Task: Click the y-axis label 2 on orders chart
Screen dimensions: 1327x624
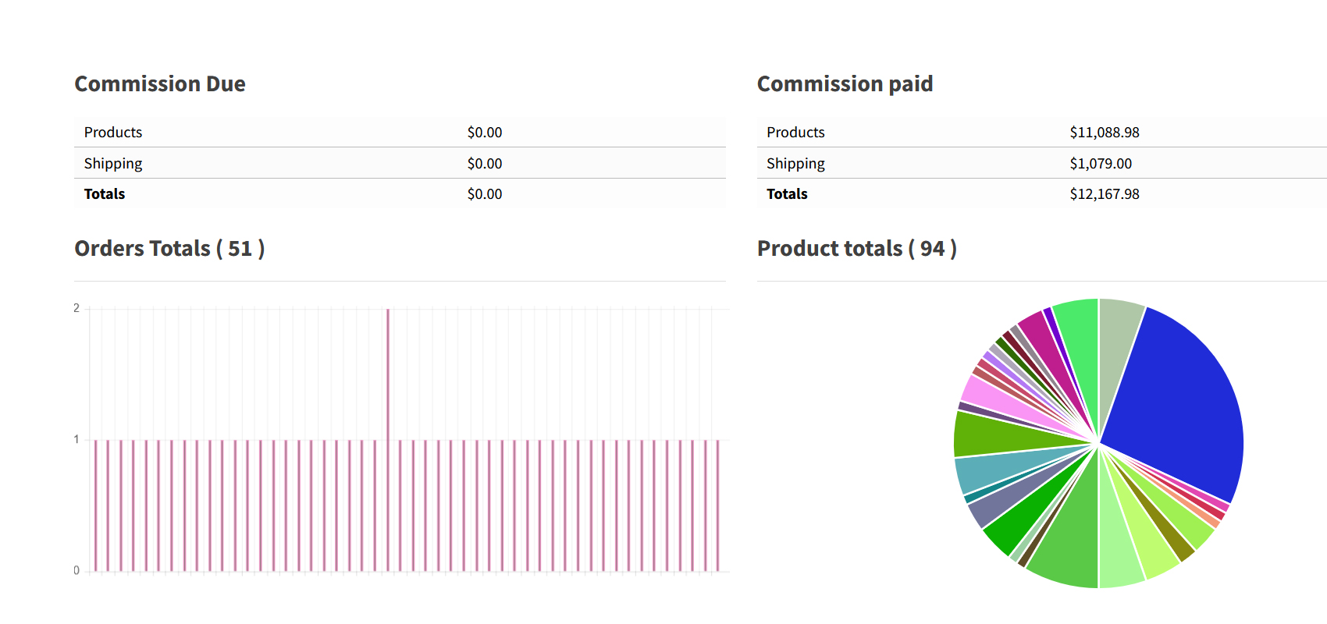Action: tap(76, 308)
